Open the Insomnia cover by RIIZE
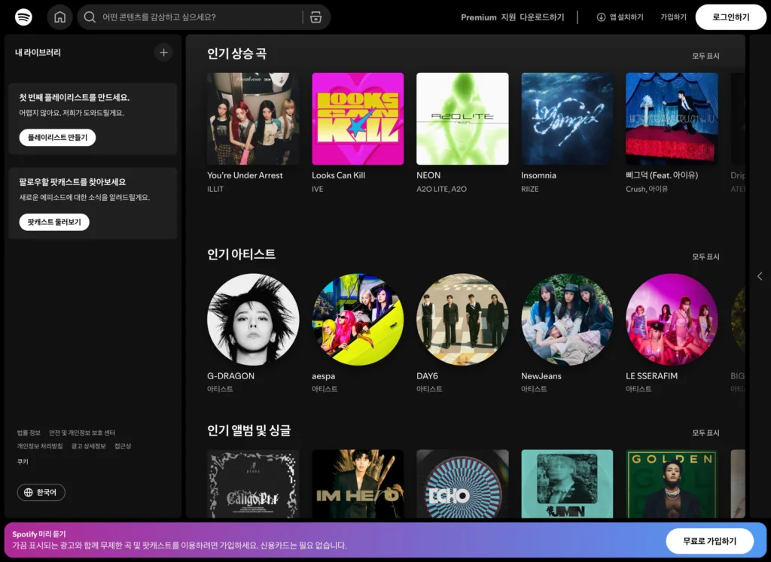Screen dimensions: 771x562 point(567,119)
